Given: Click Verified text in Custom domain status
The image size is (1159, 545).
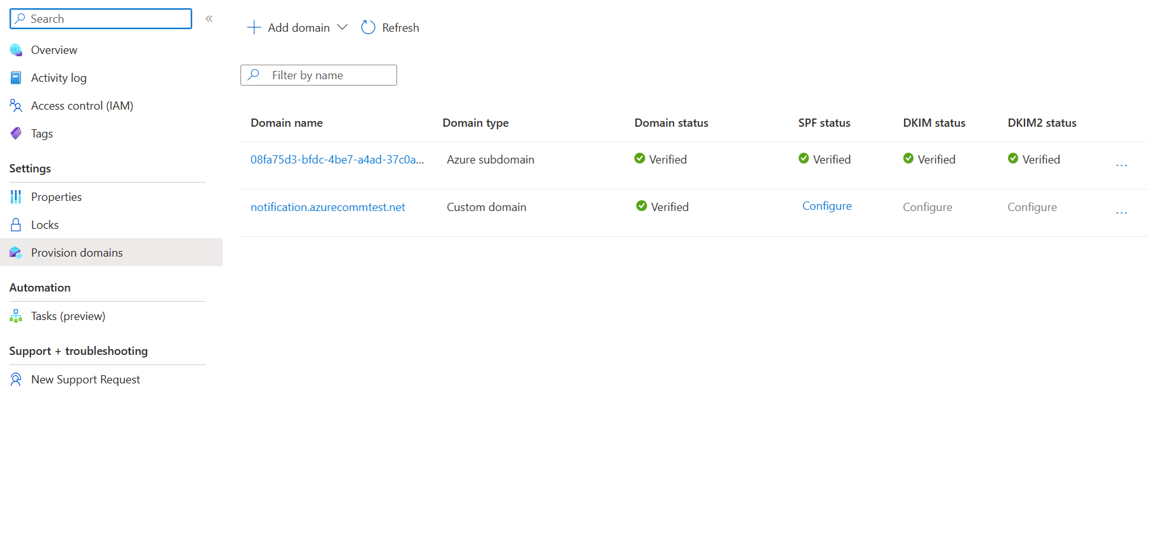Looking at the screenshot, I should tap(670, 207).
